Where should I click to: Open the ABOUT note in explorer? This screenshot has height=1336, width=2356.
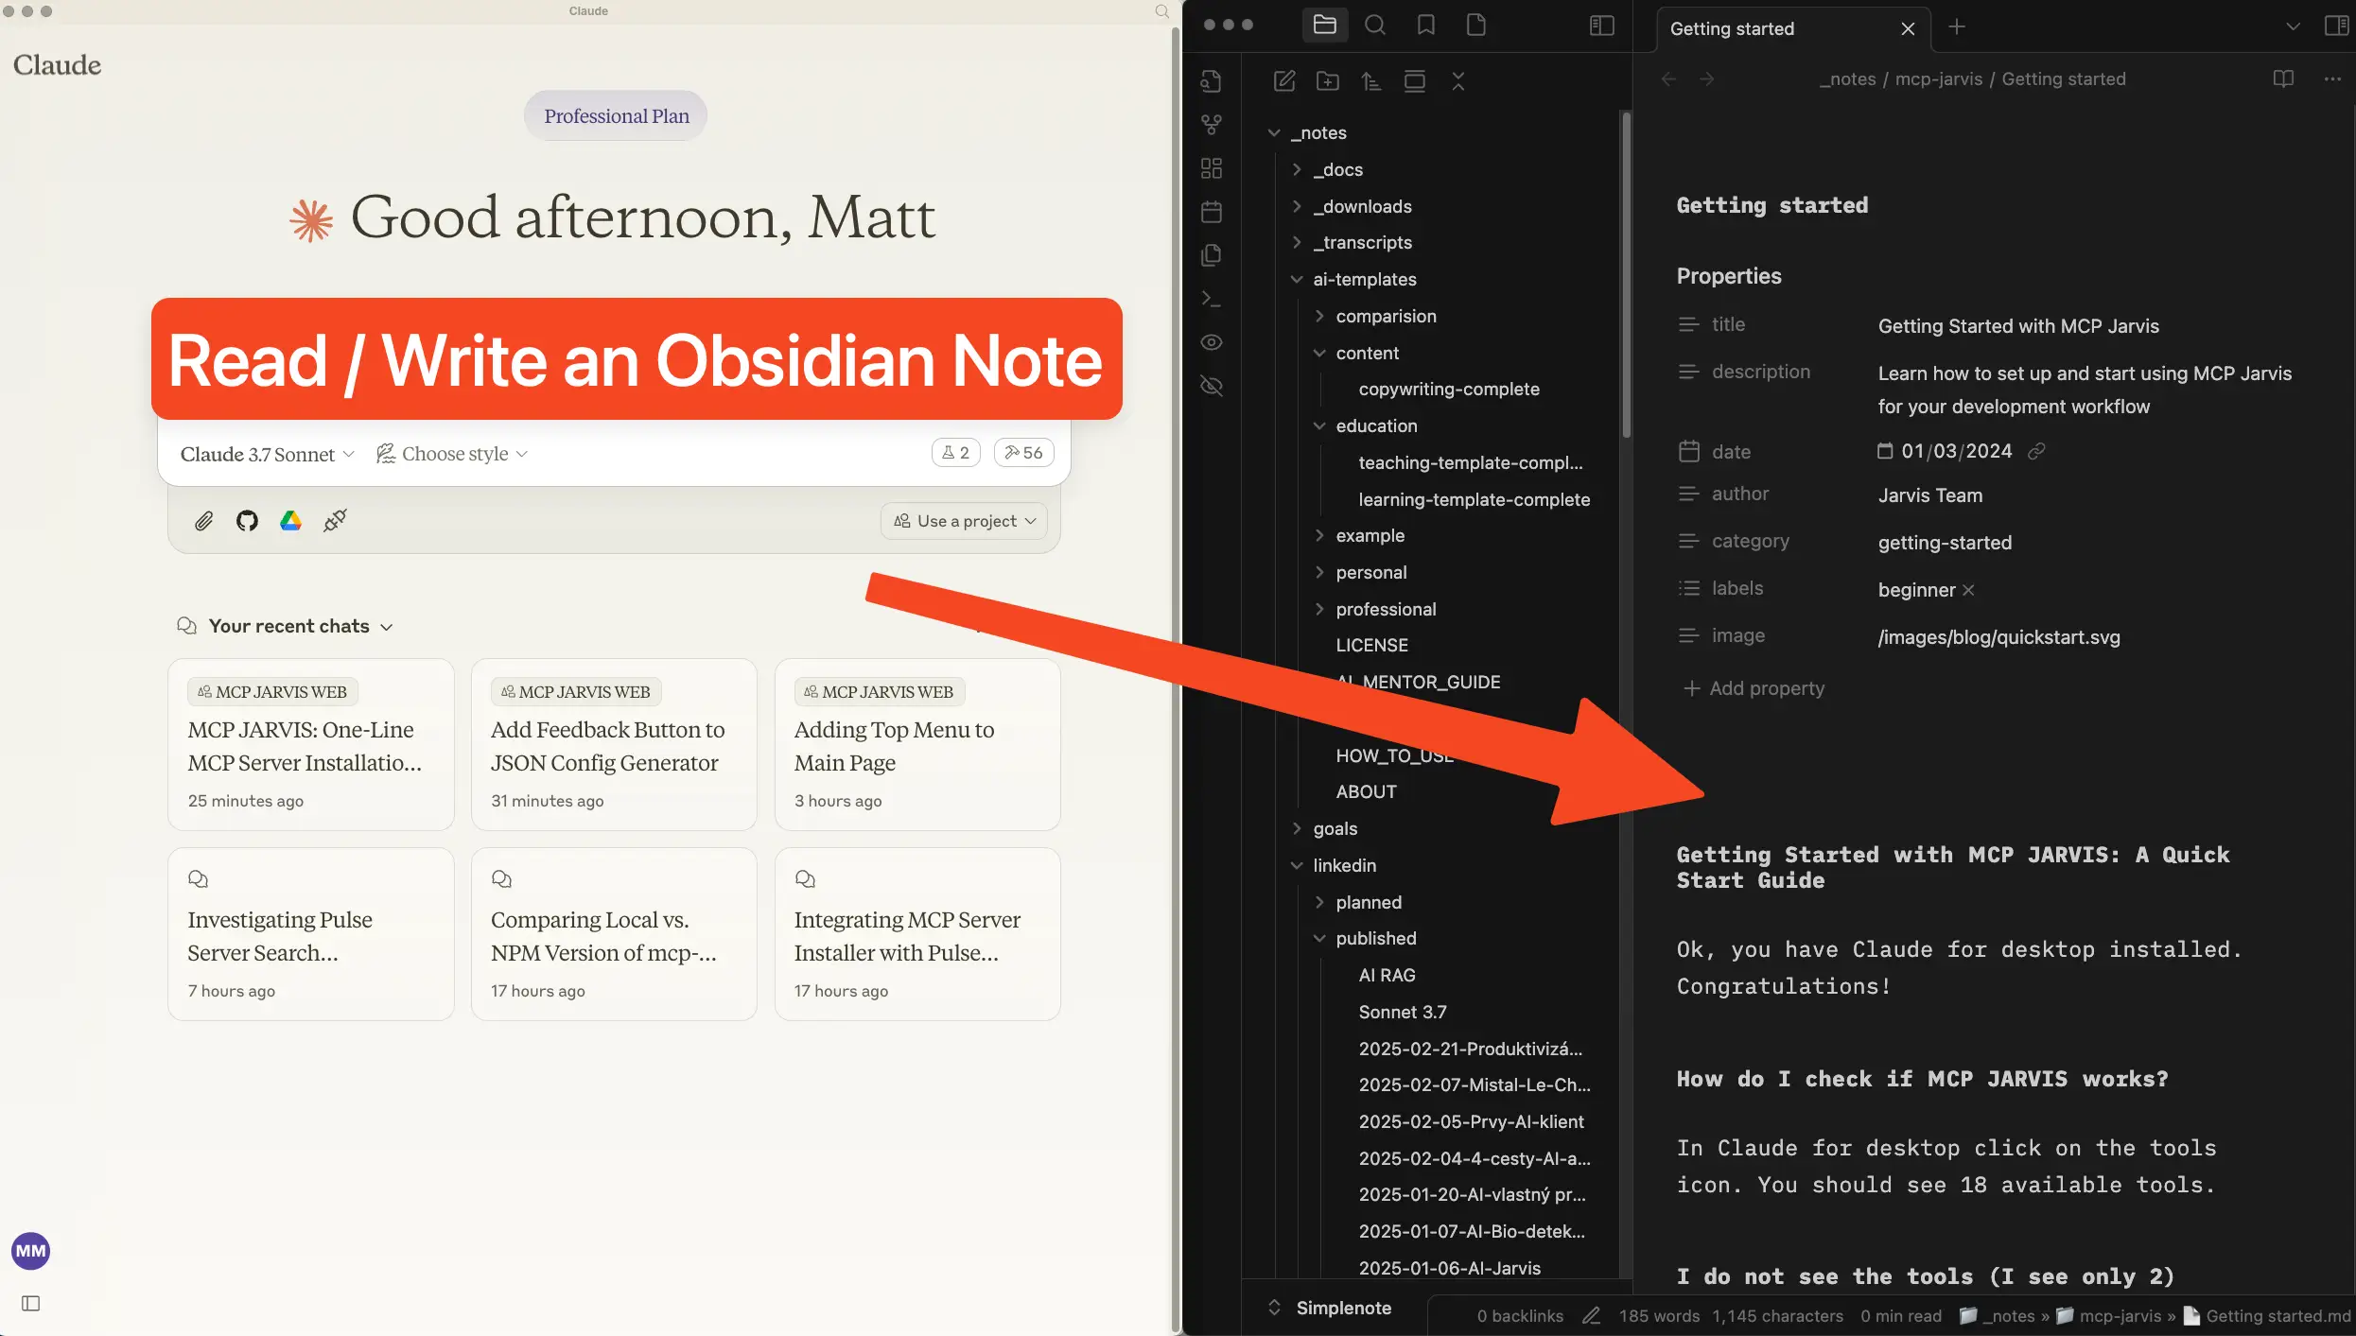[1366, 792]
